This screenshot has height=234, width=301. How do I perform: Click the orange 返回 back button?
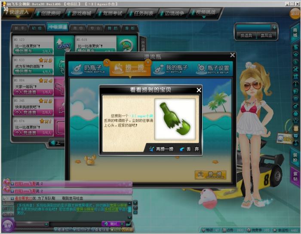tap(295, 13)
